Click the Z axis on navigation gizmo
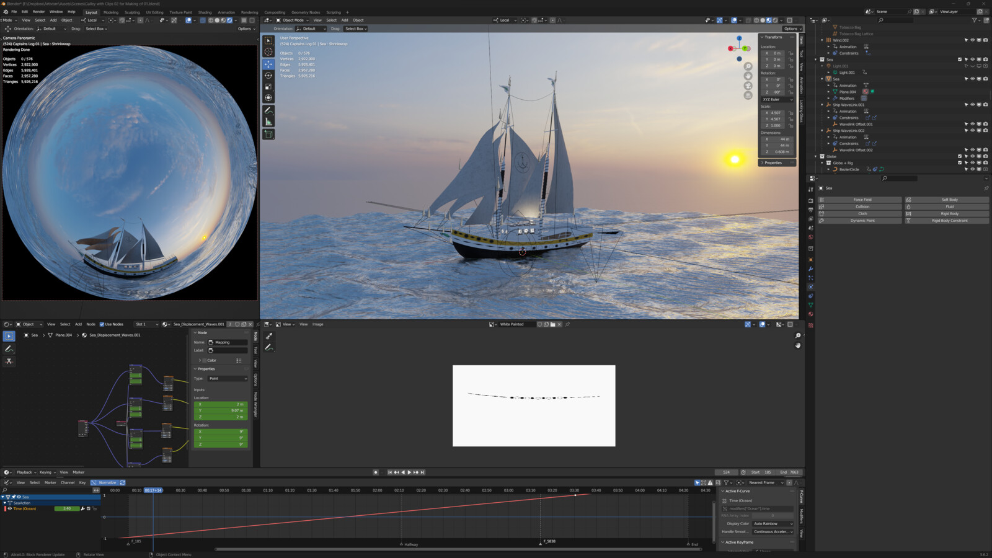This screenshot has width=992, height=558. point(739,38)
